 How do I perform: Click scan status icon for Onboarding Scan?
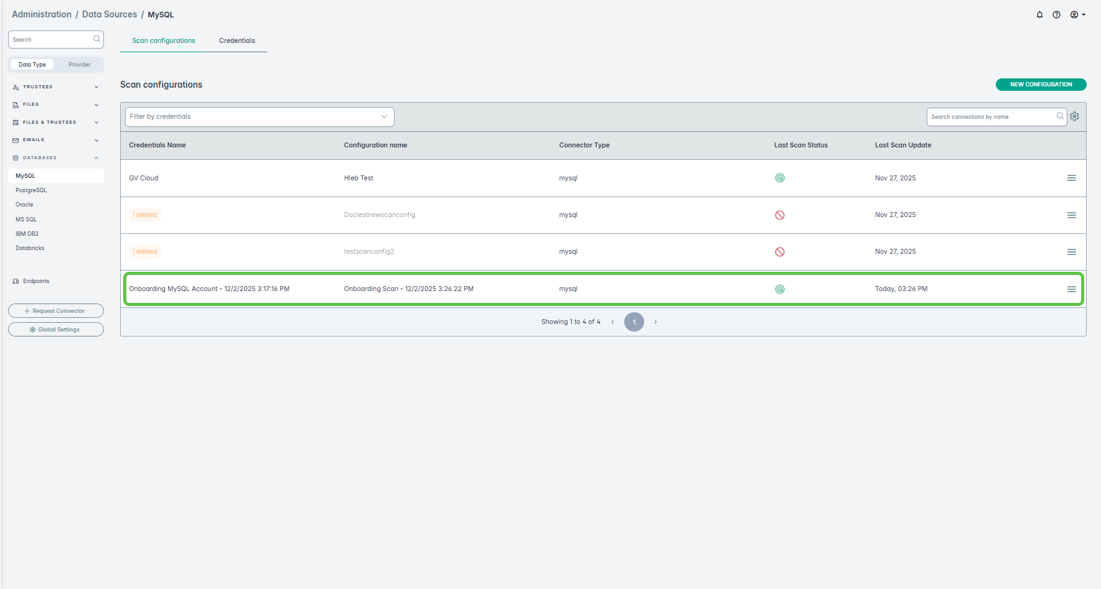point(779,289)
